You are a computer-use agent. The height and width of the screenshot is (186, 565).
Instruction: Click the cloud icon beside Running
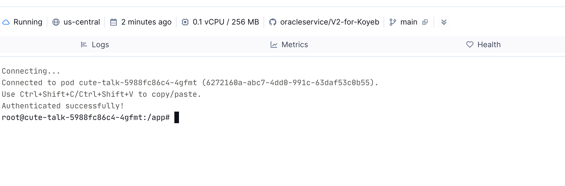click(6, 22)
